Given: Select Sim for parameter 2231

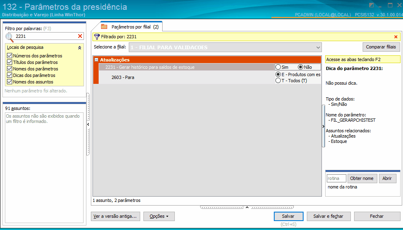Looking at the screenshot, I should 278,67.
